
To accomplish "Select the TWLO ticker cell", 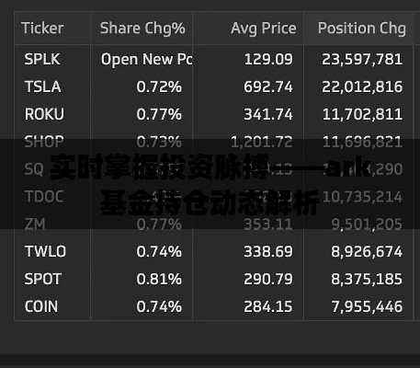I will click(45, 251).
